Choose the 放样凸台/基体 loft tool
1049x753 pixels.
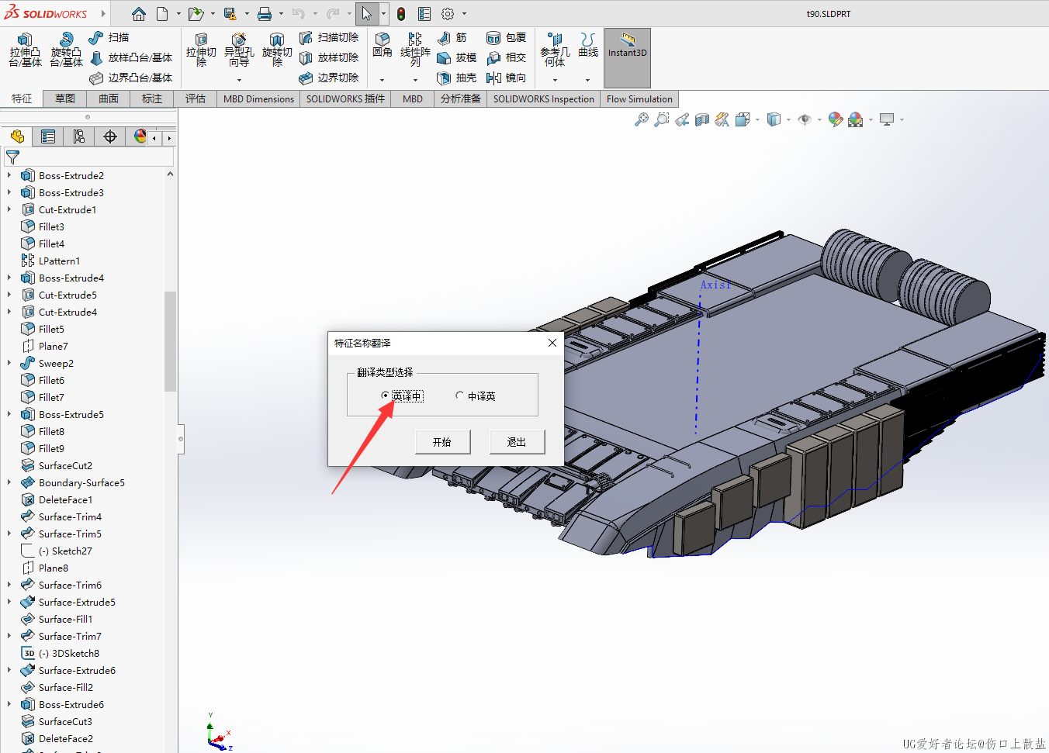[x=131, y=57]
